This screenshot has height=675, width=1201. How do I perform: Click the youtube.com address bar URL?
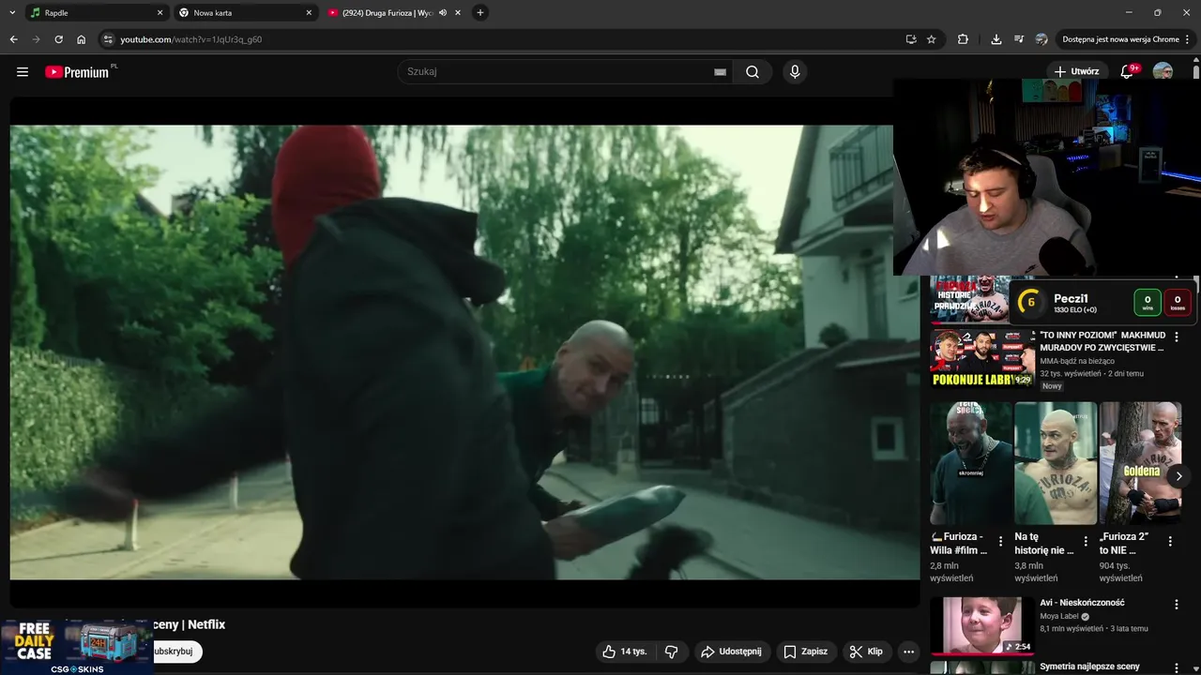point(191,39)
